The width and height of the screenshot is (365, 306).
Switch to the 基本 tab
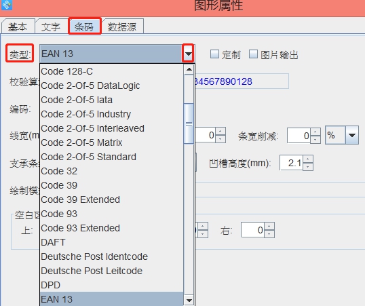18,26
